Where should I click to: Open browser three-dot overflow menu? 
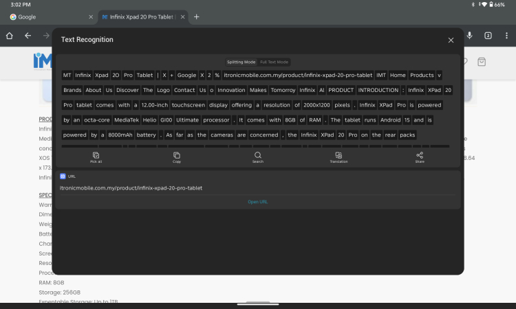(x=506, y=36)
